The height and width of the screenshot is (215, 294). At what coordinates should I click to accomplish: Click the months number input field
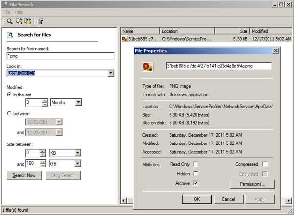[x=34, y=102]
